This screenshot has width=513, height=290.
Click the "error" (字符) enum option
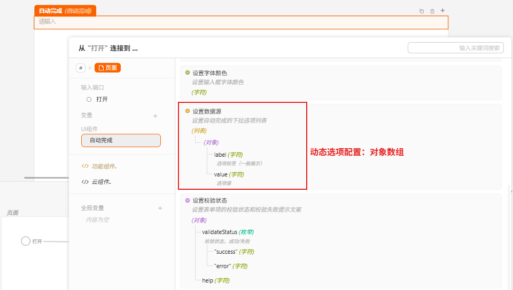(231, 266)
